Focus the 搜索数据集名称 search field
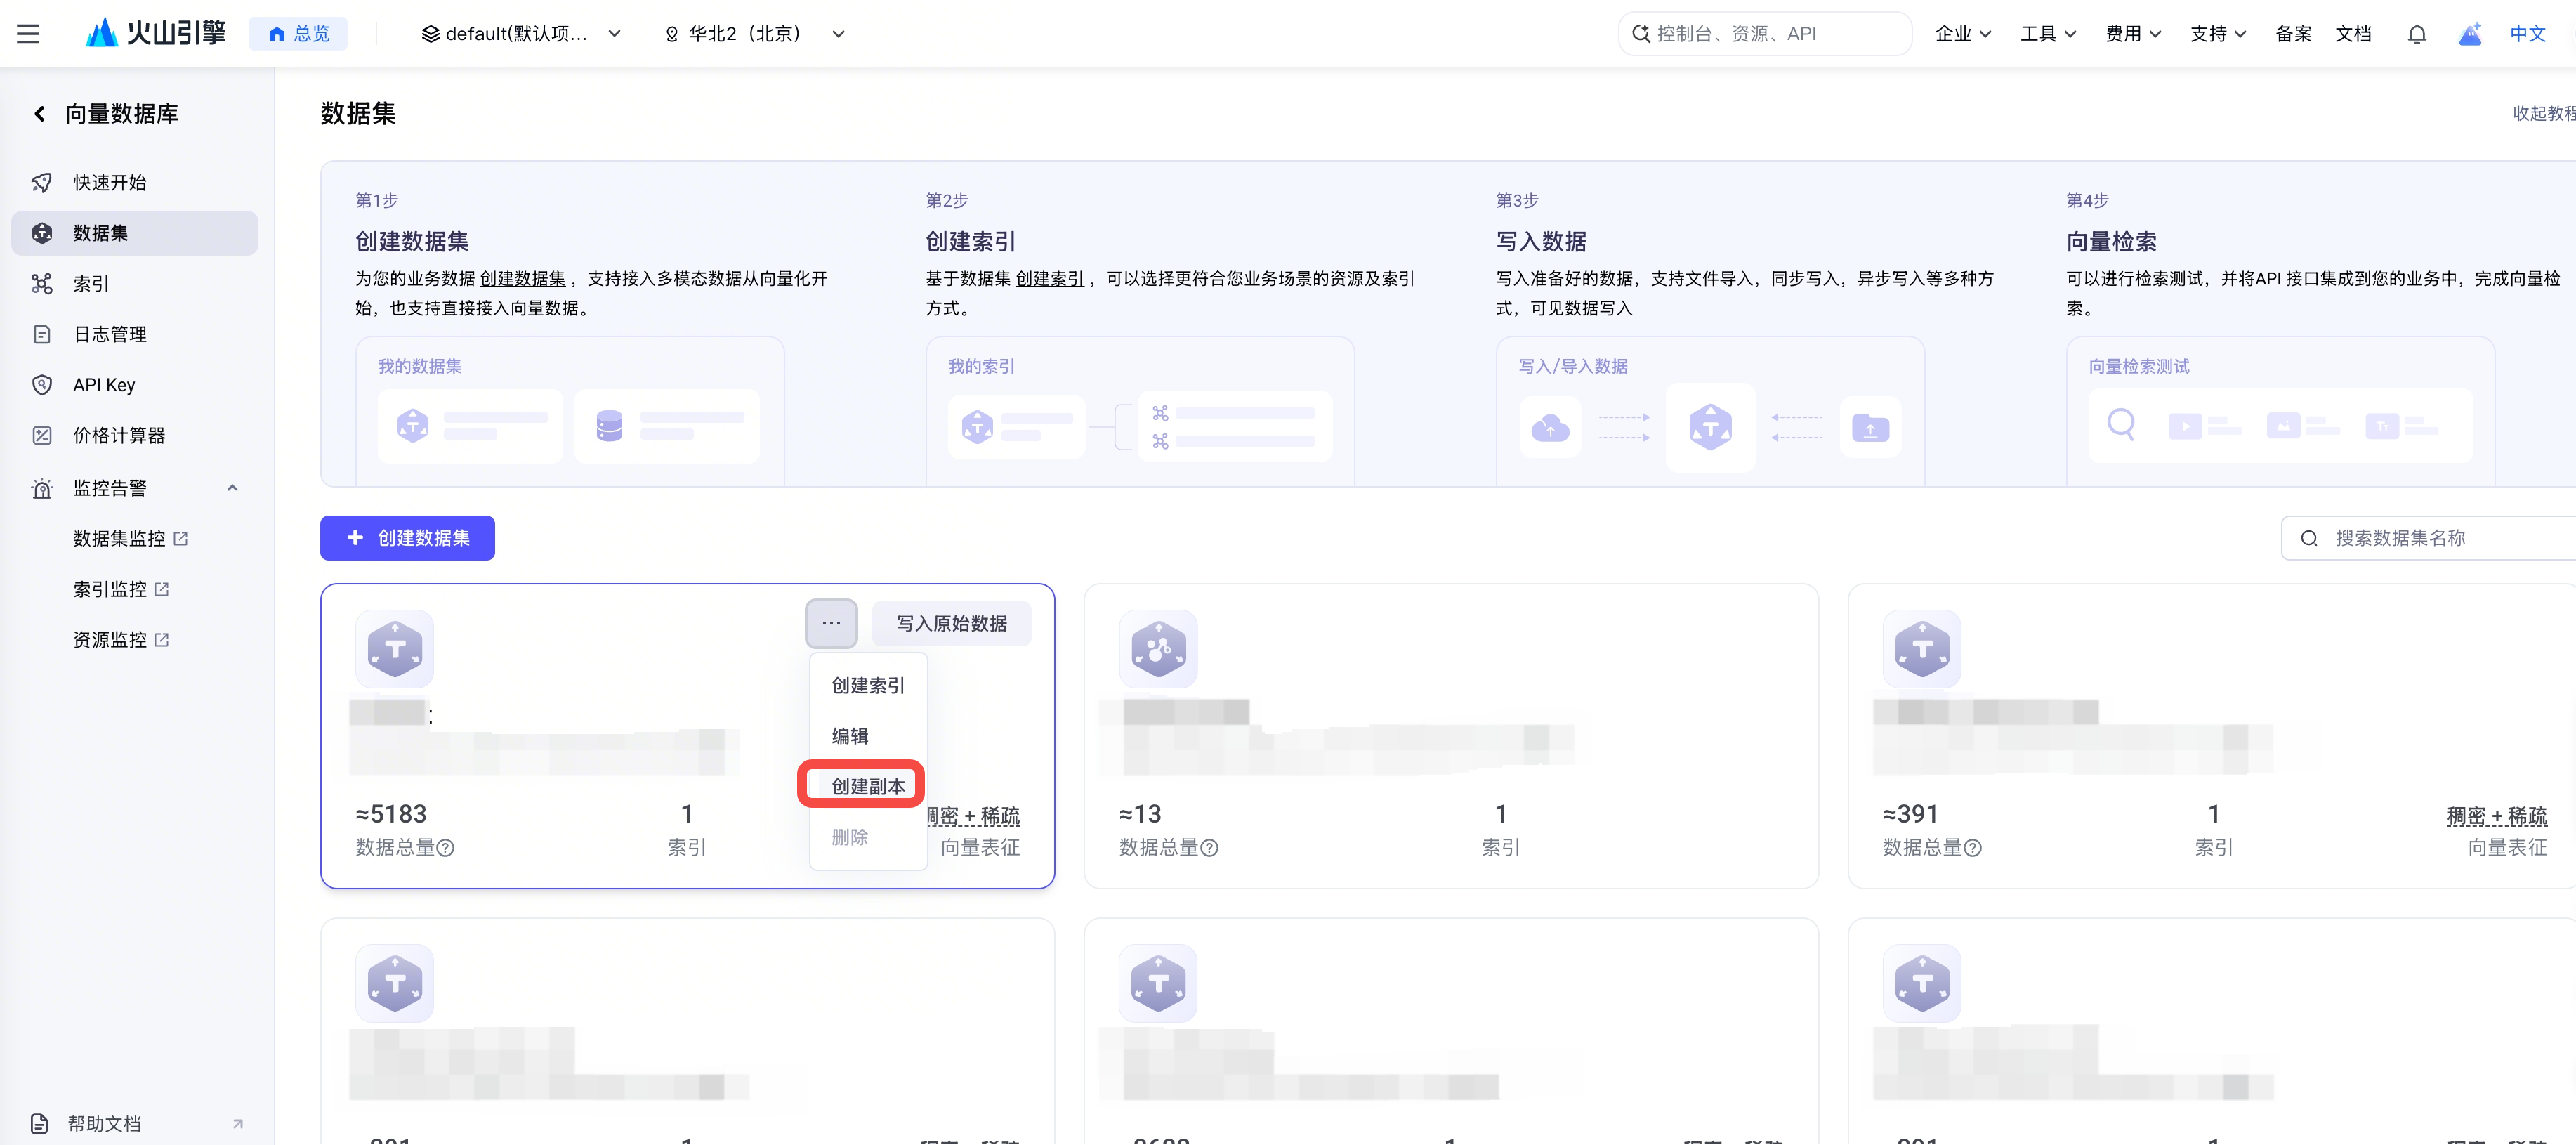The image size is (2576, 1145). coord(2430,538)
